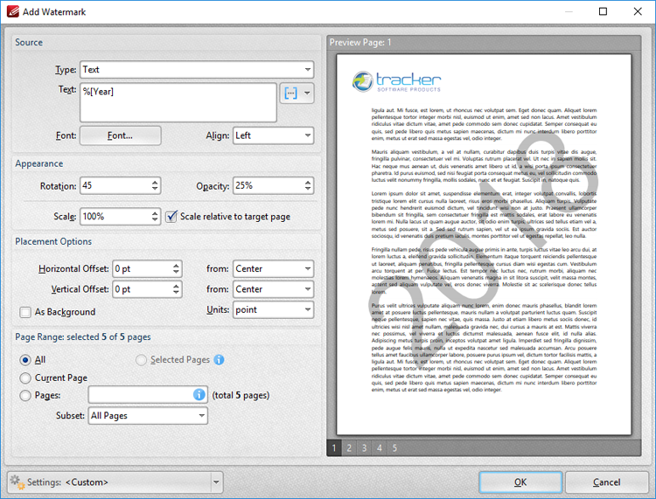
Task: Click the Horizontal Offset spinner arrows
Action: click(176, 268)
